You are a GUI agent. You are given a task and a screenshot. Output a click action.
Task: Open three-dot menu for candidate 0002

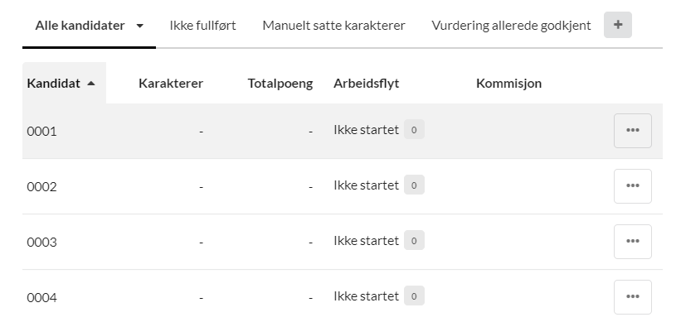click(632, 186)
